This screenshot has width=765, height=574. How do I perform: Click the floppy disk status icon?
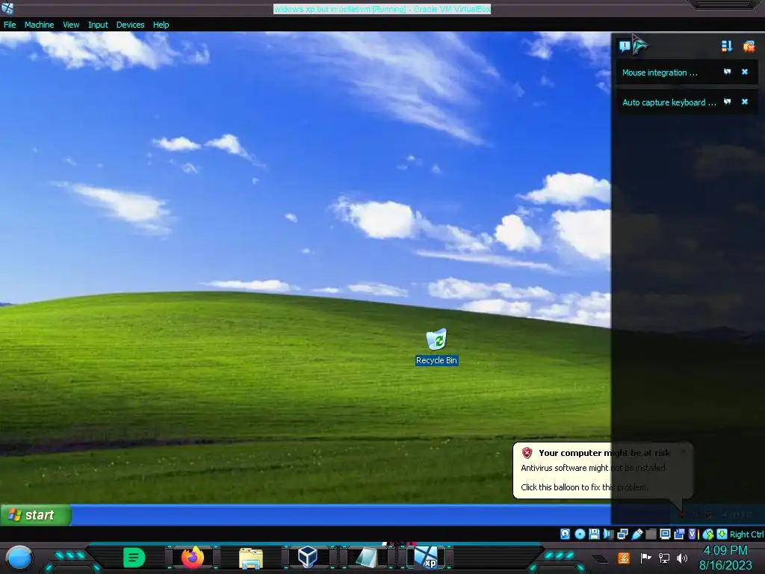coord(594,534)
